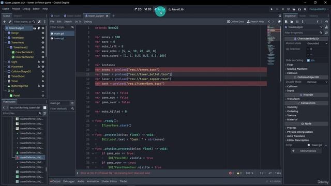Image resolution: width=331 pixels, height=186 pixels.
Task: Expand the Floor section in the Inspector
Action: (x=307, y=65)
